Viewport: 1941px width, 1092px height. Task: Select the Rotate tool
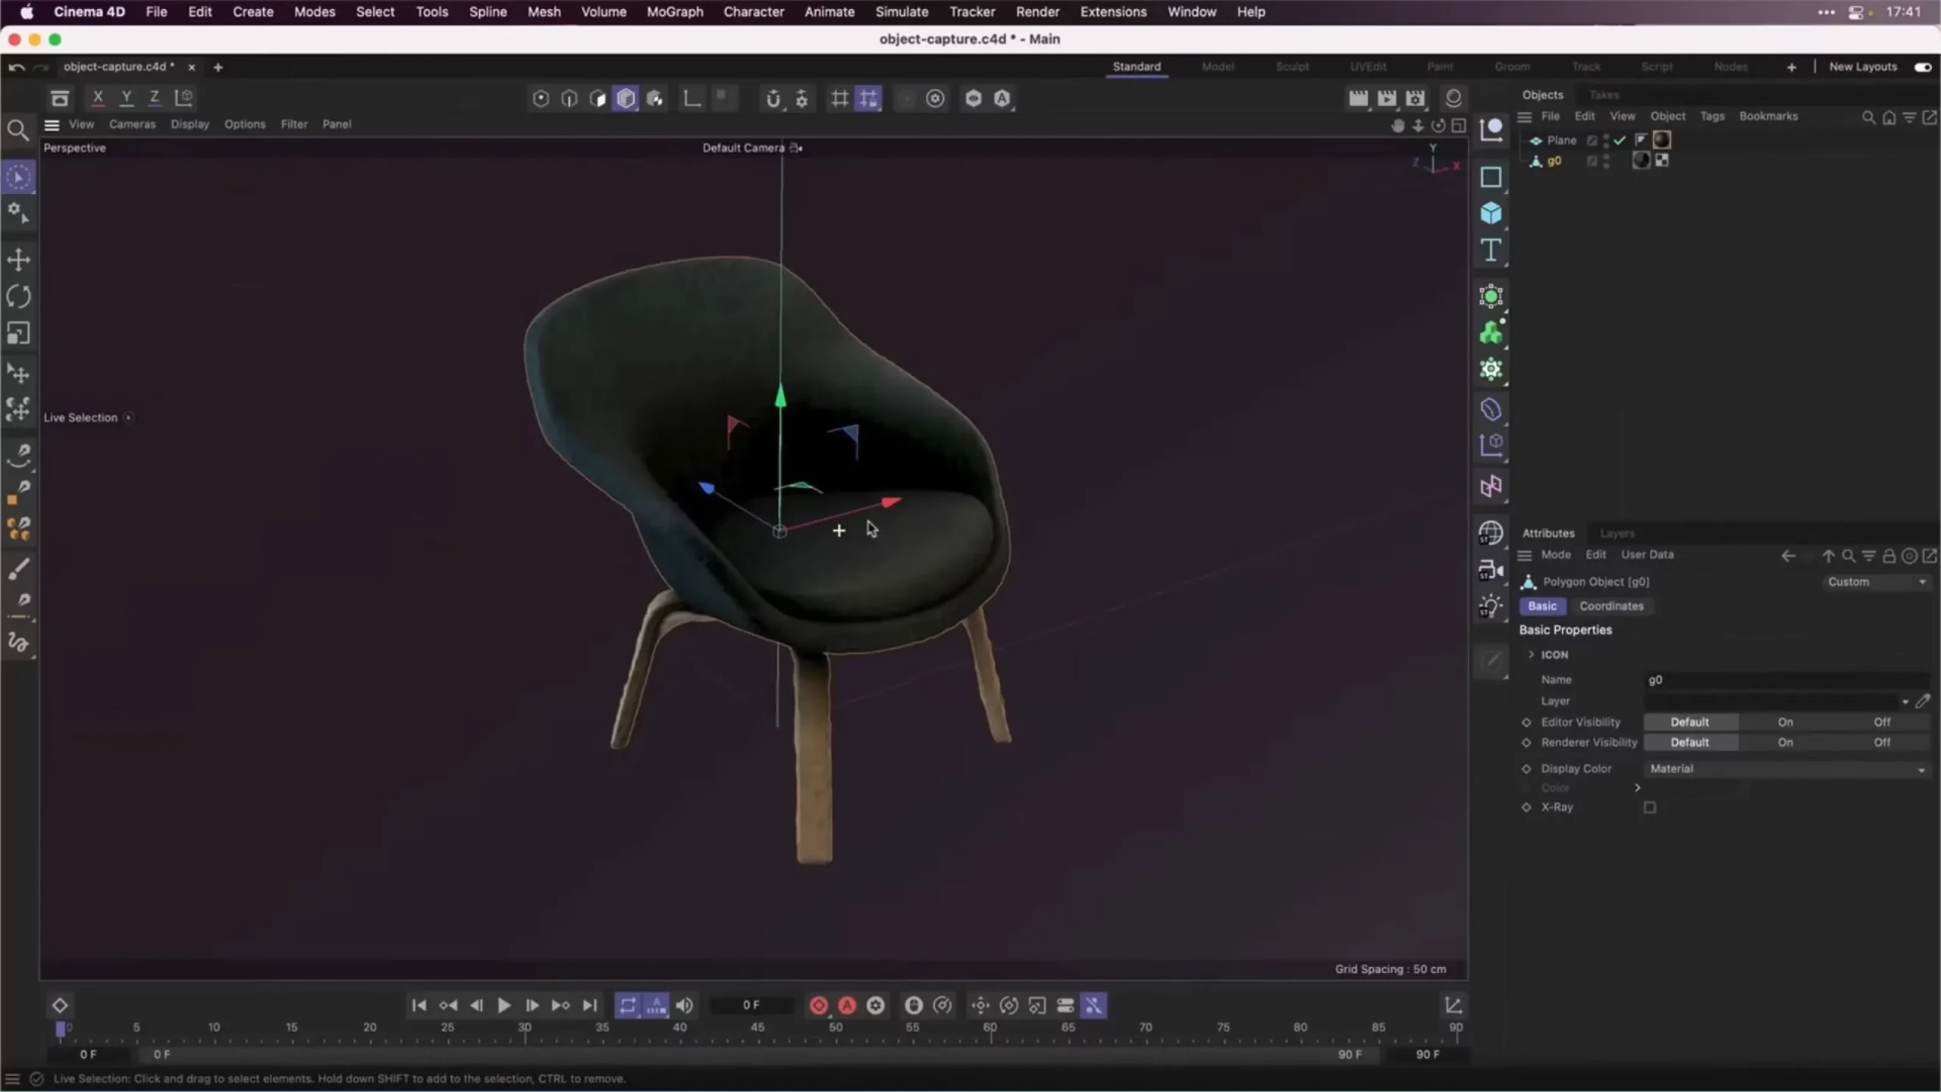tap(18, 296)
